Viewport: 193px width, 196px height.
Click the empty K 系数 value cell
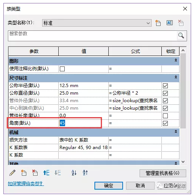tap(84, 155)
